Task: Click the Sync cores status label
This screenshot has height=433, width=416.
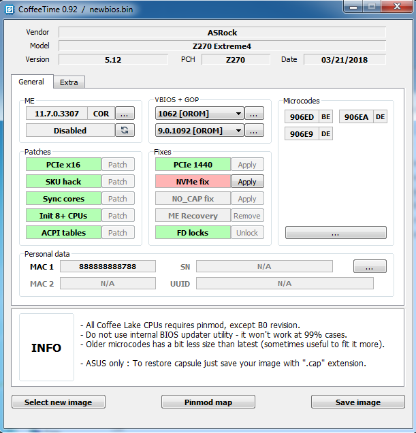Action: (63, 199)
